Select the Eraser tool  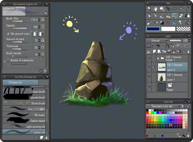coord(181,16)
